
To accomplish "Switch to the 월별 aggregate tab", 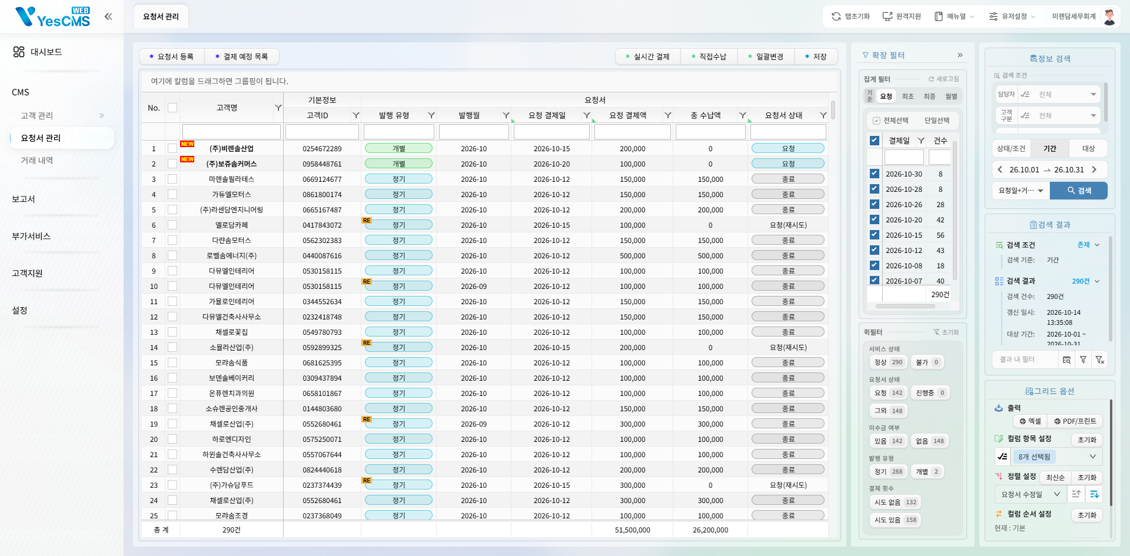I will [951, 96].
